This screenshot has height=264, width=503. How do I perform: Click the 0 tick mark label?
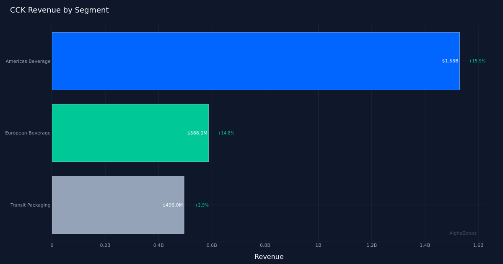(x=52, y=245)
